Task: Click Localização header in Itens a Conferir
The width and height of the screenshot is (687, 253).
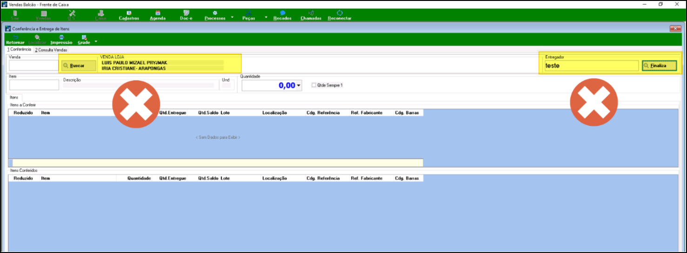Action: pos(274,113)
